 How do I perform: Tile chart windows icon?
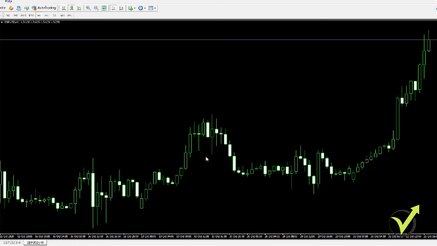tap(104, 8)
